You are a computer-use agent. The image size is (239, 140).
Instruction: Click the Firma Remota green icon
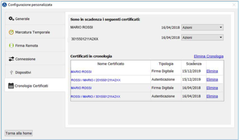click(x=11, y=45)
